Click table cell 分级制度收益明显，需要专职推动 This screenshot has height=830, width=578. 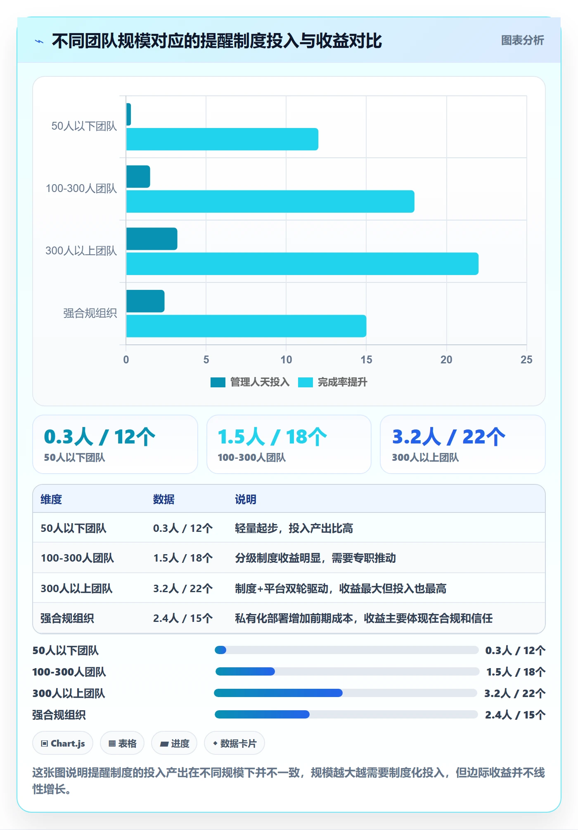pyautogui.click(x=315, y=558)
